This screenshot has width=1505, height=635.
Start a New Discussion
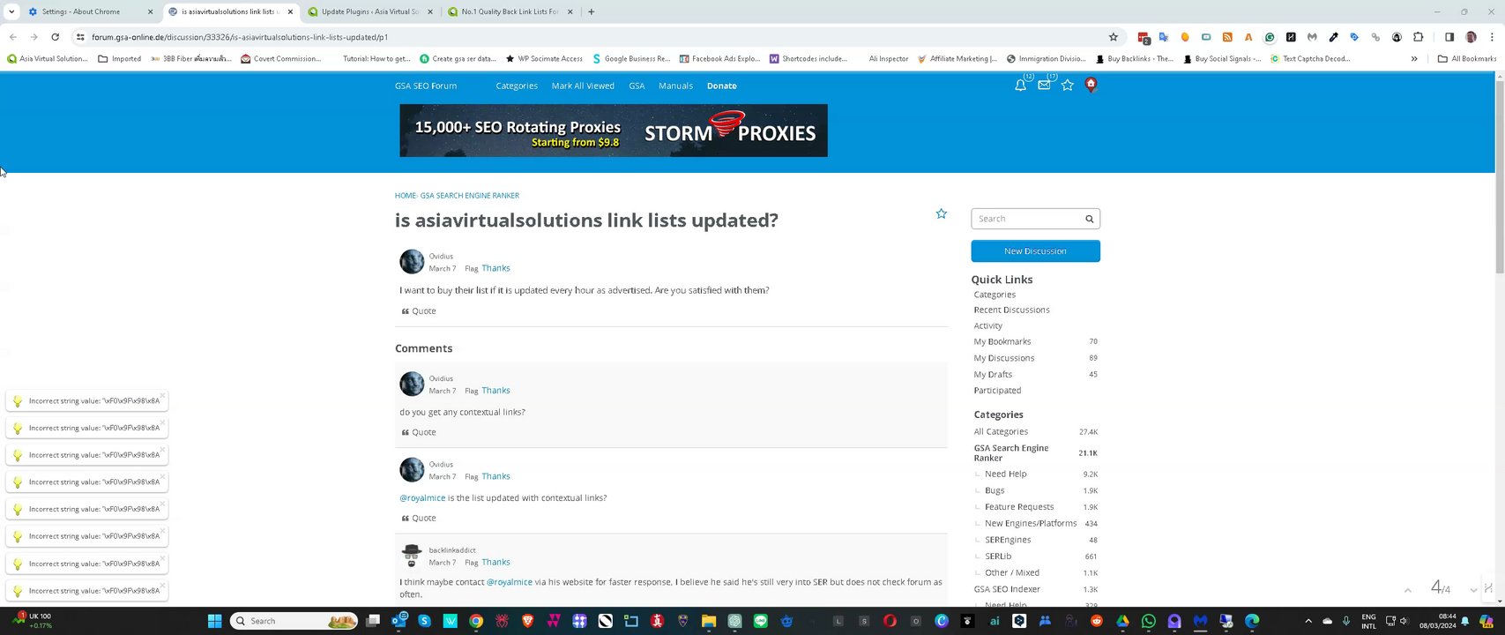[x=1035, y=251]
